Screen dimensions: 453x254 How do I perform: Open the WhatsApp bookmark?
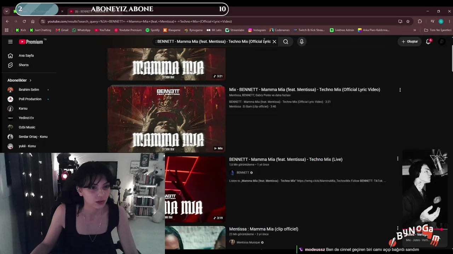[81, 30]
